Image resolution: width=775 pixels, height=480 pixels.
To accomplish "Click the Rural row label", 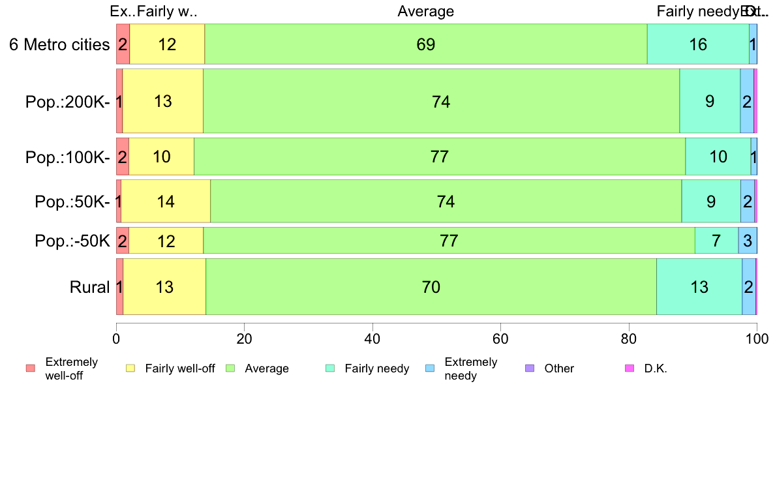I will pos(89,287).
